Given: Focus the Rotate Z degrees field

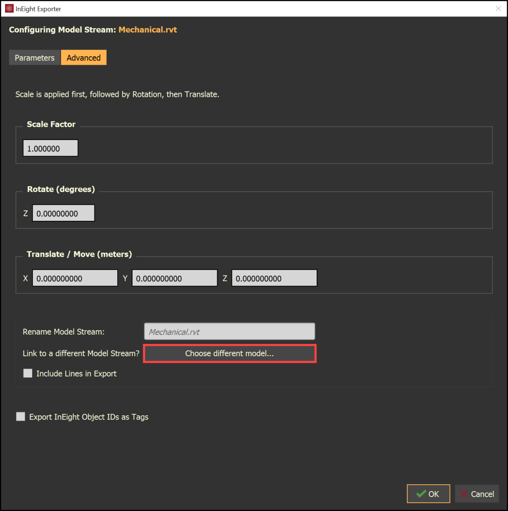Looking at the screenshot, I should coord(63,213).
